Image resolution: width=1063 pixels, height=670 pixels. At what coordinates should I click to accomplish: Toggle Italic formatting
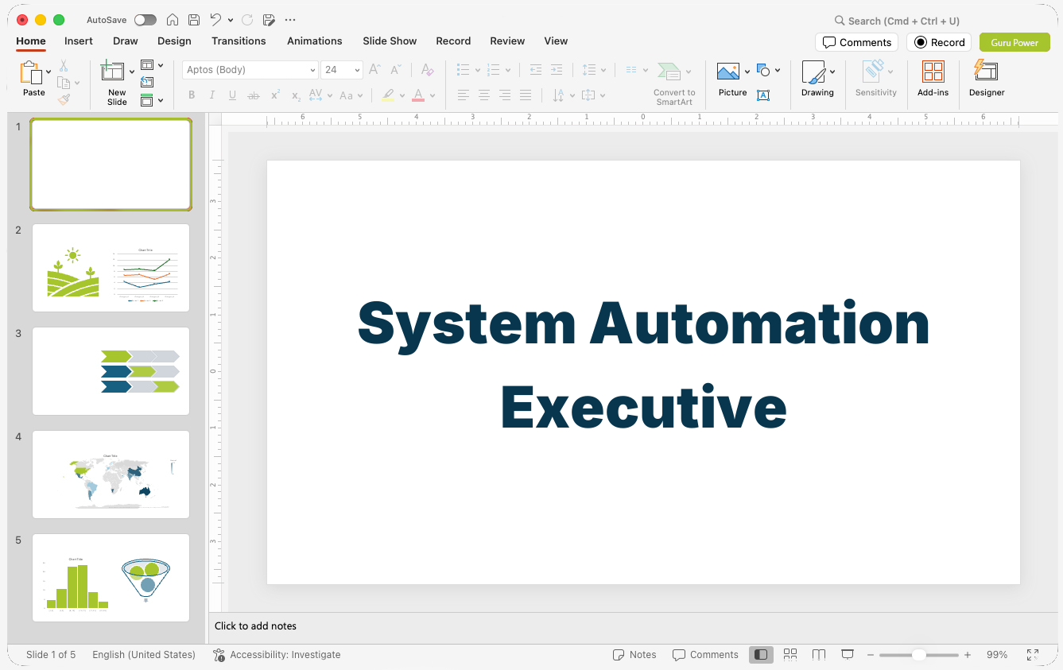[x=212, y=95]
